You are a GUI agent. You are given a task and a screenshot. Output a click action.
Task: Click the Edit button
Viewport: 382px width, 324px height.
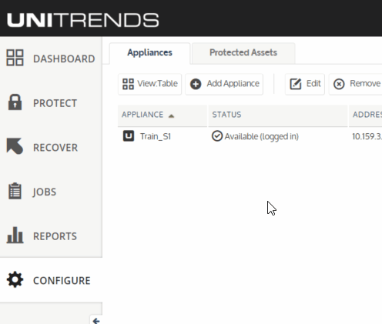coord(305,84)
